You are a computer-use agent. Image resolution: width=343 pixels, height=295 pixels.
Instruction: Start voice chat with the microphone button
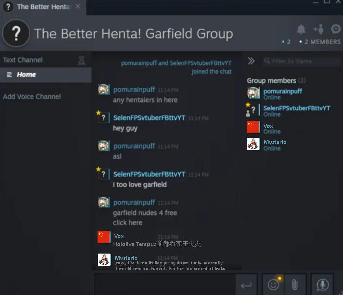coord(322,285)
